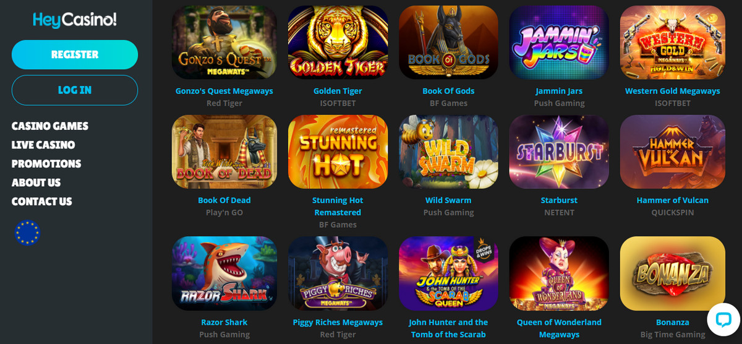Click the HeyCasino! logo
The image size is (742, 344).
(75, 20)
